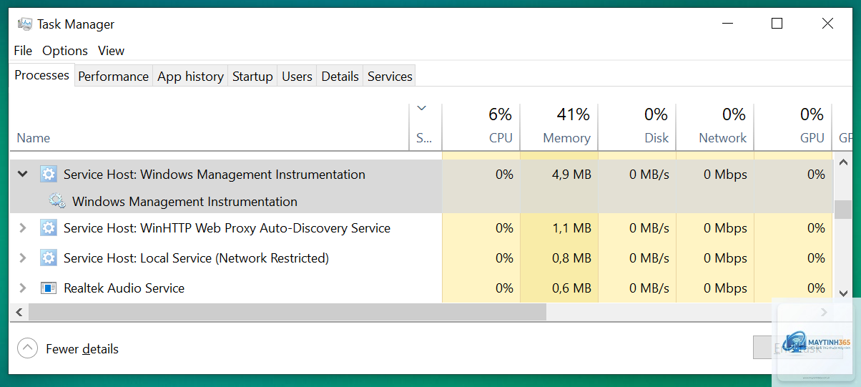Viewport: 861px width, 387px height.
Task: Open the Services tab
Action: tap(390, 77)
